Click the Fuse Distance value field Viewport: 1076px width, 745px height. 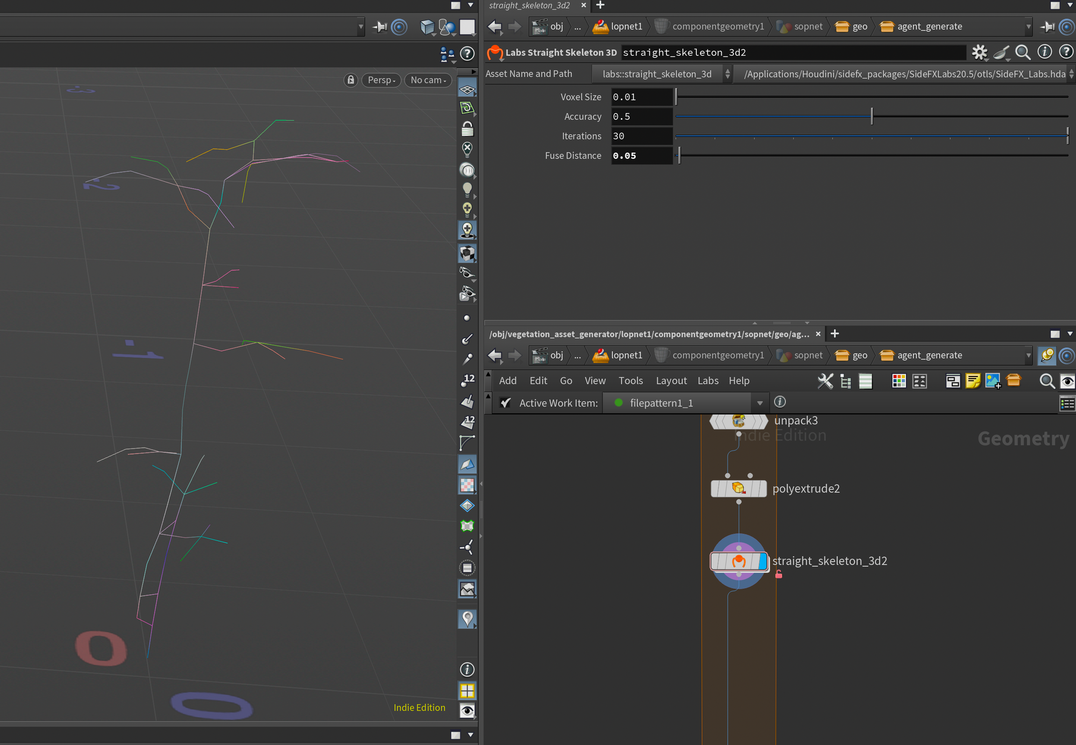[641, 155]
